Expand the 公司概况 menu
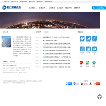Screen dimensions: 106x106 (33, 8)
